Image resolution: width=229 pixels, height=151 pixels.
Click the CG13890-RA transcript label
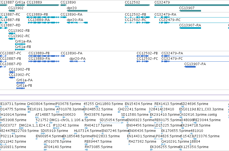click(71, 15)
